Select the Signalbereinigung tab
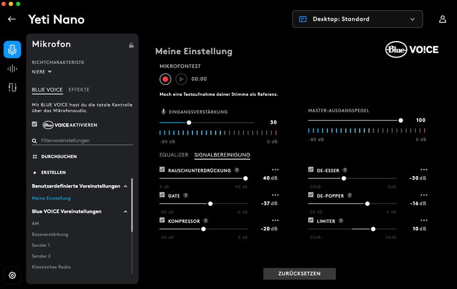Image resolution: width=457 pixels, height=289 pixels. [222, 155]
